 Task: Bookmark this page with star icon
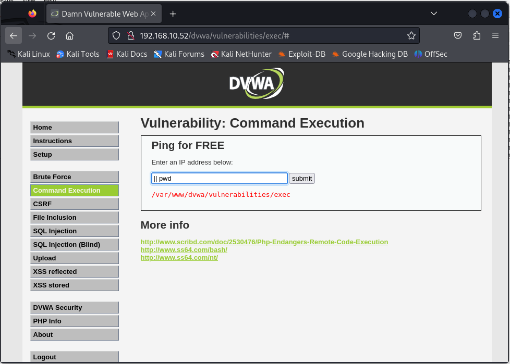coord(411,35)
